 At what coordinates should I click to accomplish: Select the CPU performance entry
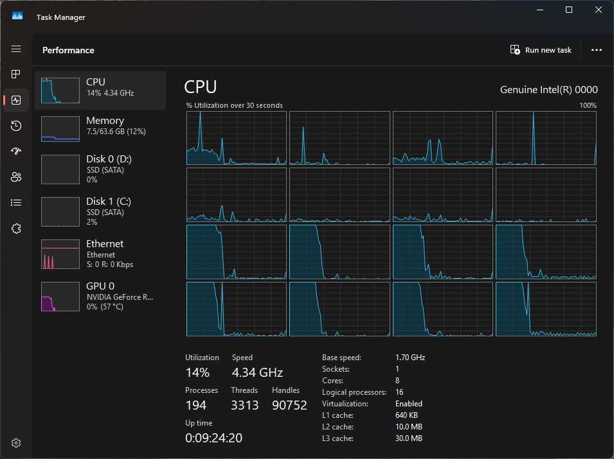100,91
